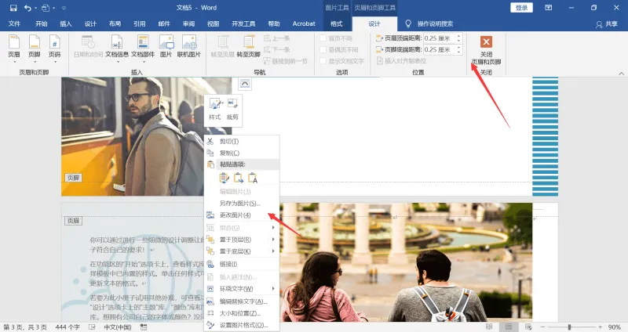Toggle the 显示文档文字 checkbox
The width and height of the screenshot is (628, 332).
(x=323, y=61)
